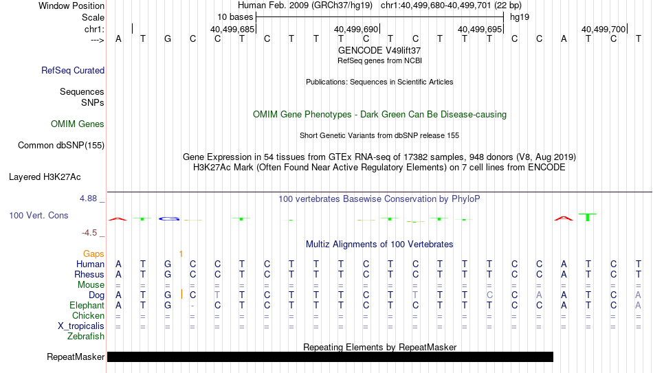Click the H3K27Ac Mark ENCODE track title

pyautogui.click(x=379, y=168)
